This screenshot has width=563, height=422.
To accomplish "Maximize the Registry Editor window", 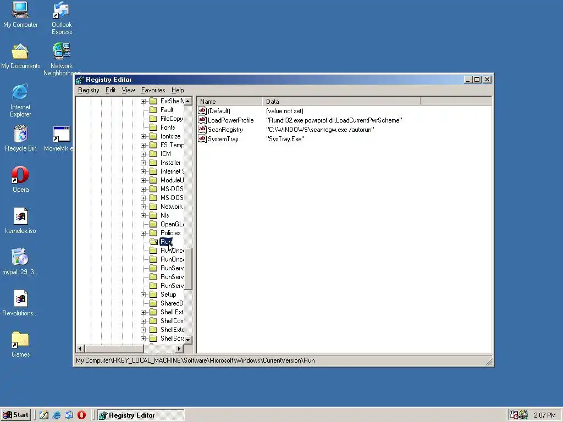I will coord(477,80).
